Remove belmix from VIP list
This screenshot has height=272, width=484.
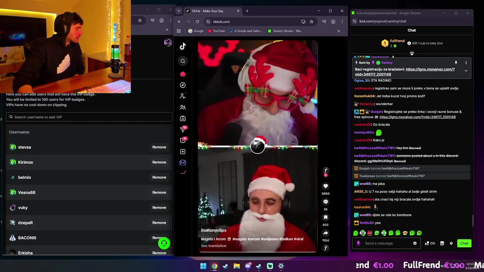pos(159,177)
